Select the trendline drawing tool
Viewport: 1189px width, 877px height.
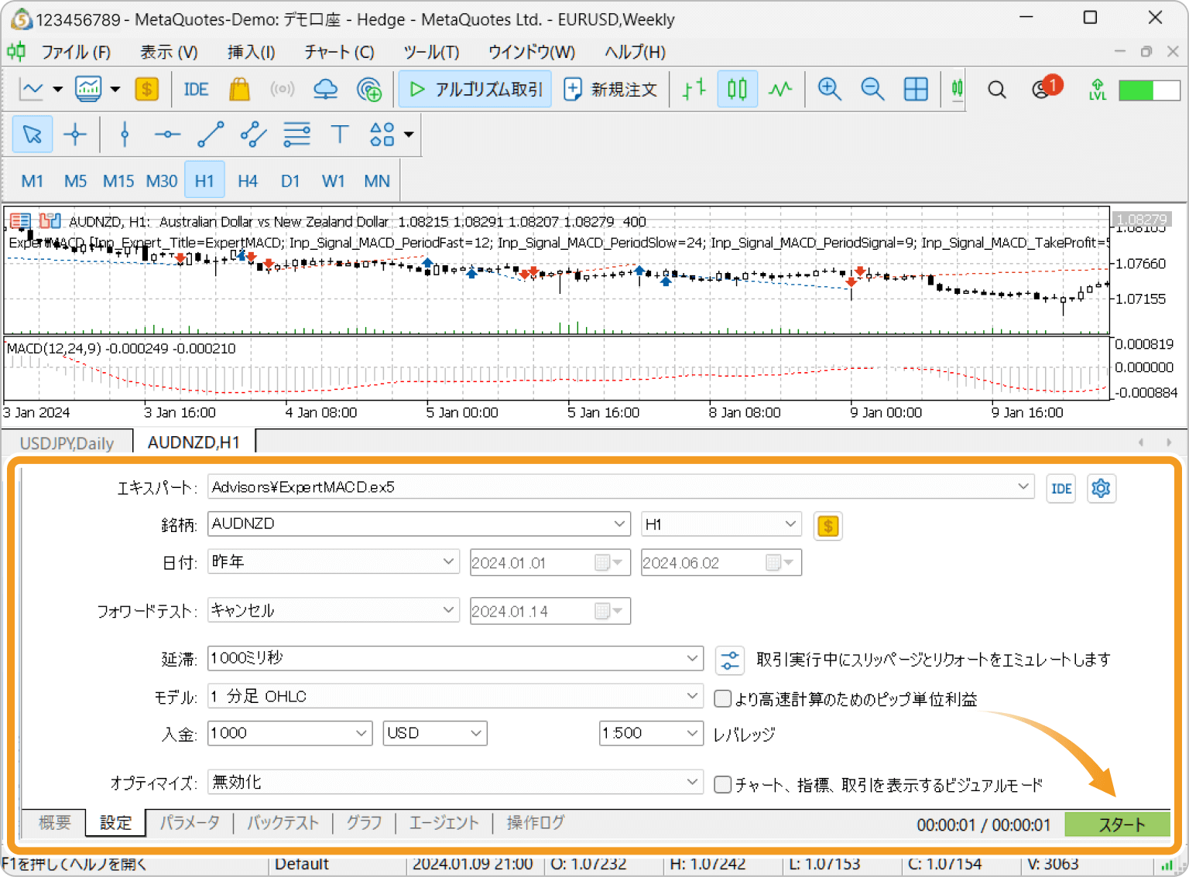pos(211,135)
